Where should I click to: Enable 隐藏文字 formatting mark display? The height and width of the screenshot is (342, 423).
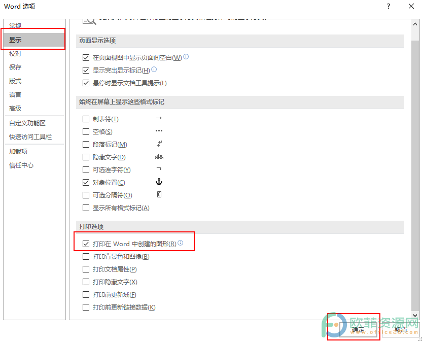(86, 157)
